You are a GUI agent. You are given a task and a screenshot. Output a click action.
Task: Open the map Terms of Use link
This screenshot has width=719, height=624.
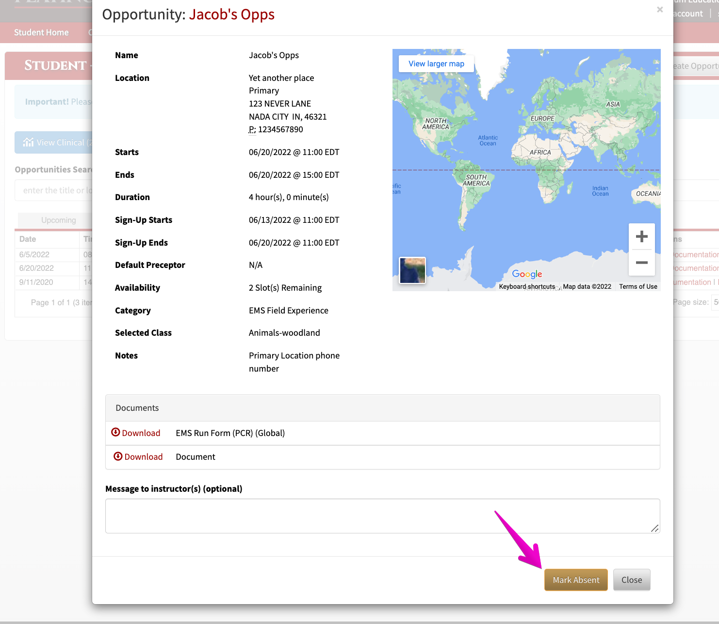tap(637, 287)
